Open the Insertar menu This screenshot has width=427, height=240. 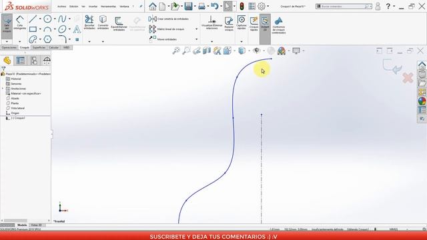(93, 6)
